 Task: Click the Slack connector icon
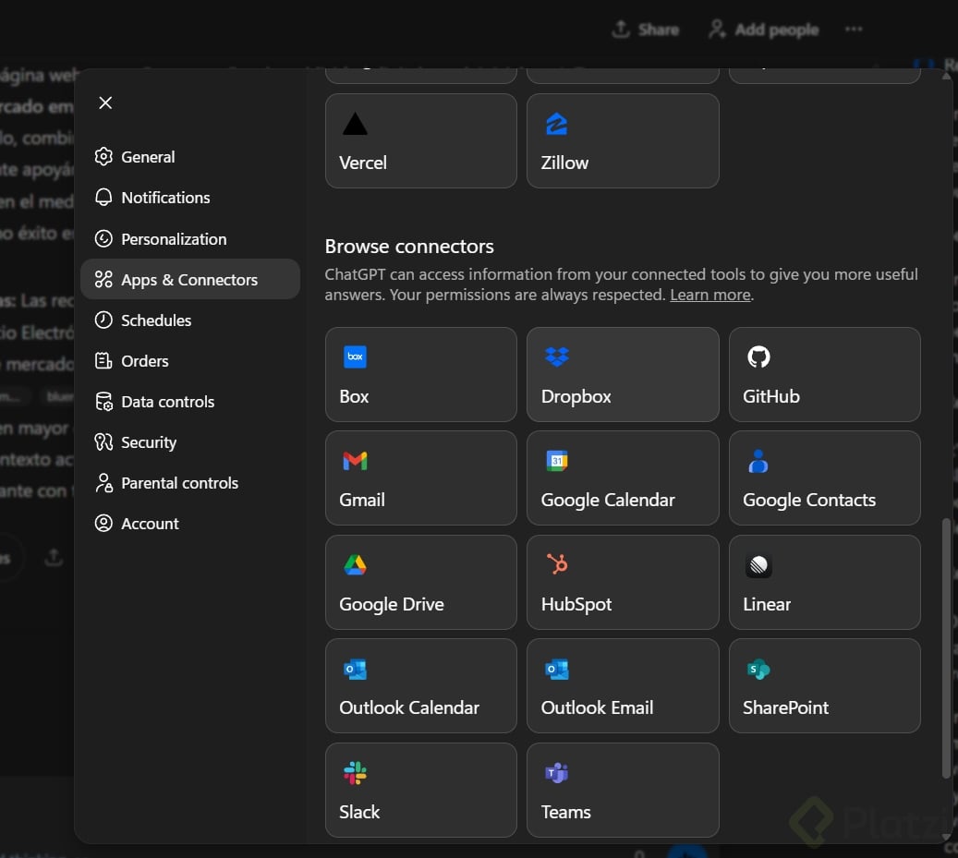(x=355, y=773)
